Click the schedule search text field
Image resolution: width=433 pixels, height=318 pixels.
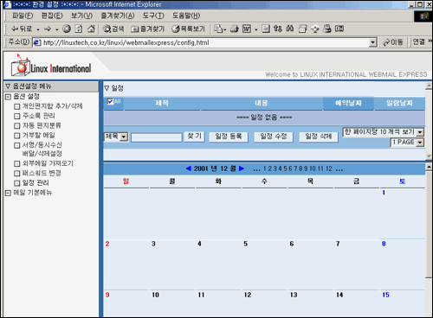[157, 137]
